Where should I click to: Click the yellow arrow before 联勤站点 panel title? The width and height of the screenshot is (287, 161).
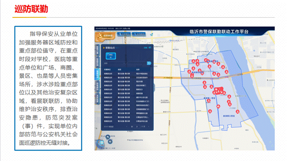(104, 48)
